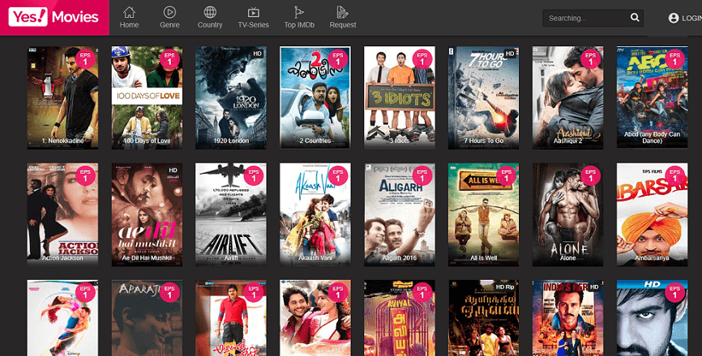This screenshot has height=356, width=702.
Task: Open All Is Well movie poster
Action: [483, 214]
